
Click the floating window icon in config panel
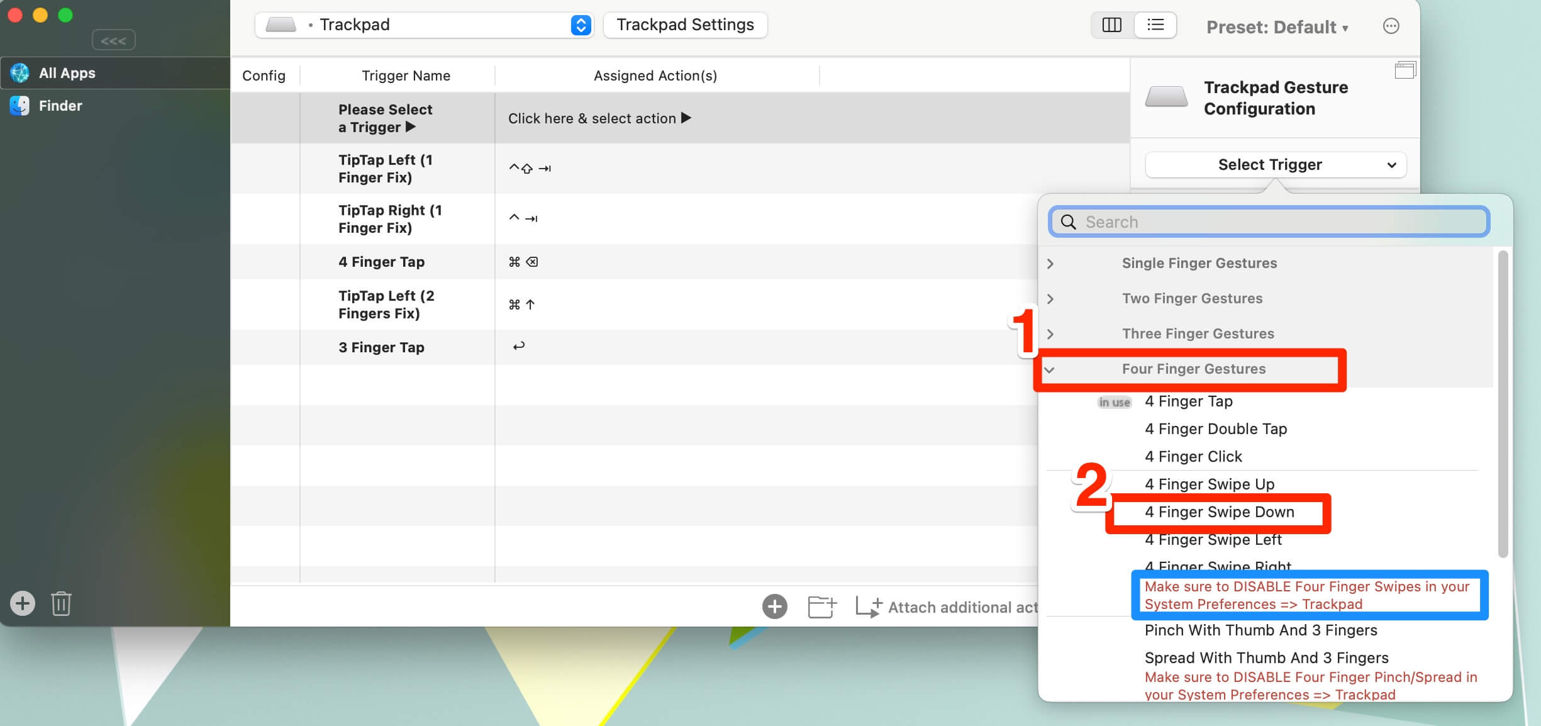coord(1405,70)
